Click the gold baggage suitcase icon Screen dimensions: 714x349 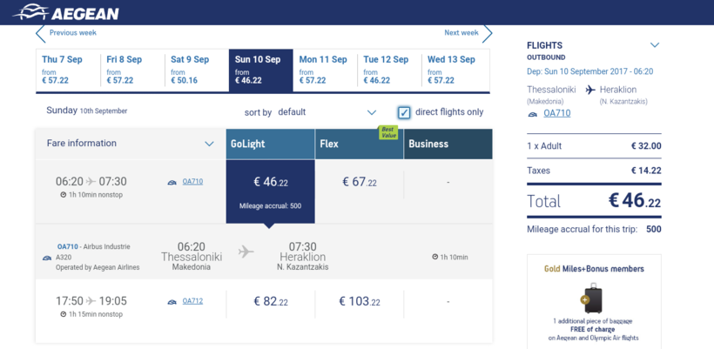(x=592, y=299)
